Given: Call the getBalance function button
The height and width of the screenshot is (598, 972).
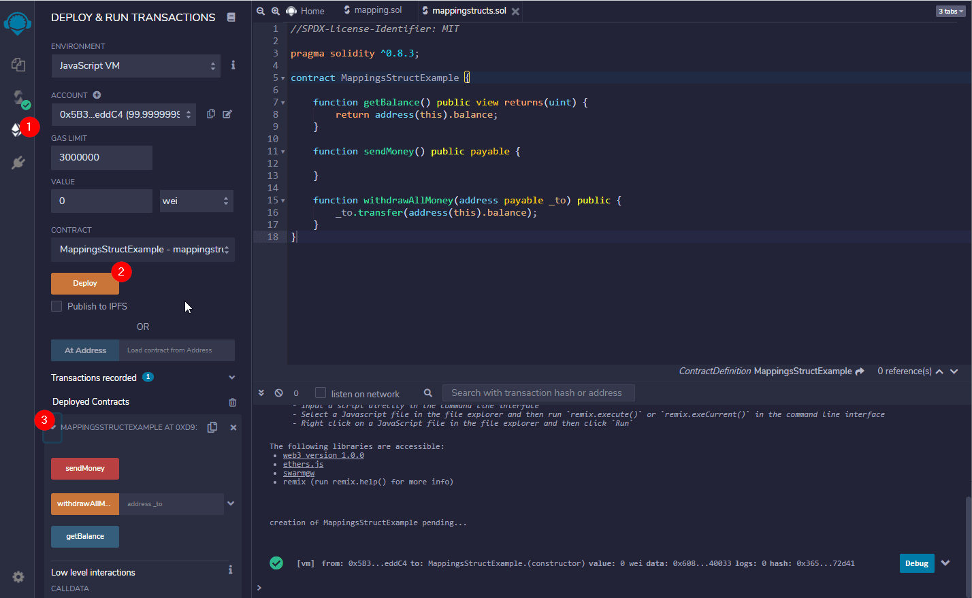Looking at the screenshot, I should click(85, 536).
